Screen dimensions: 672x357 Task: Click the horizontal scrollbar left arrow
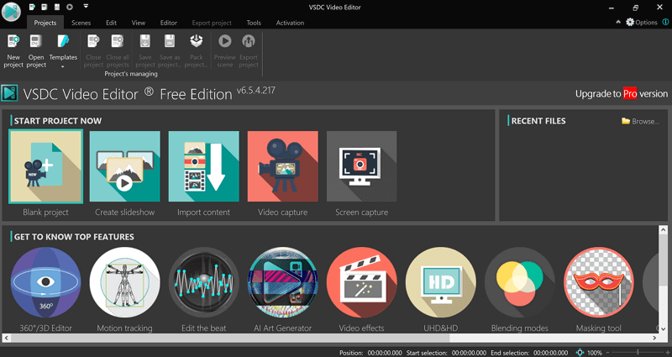[x=6, y=339]
